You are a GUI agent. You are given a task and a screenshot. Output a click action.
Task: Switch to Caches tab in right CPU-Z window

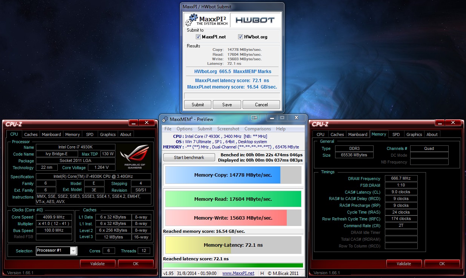tap(337, 134)
